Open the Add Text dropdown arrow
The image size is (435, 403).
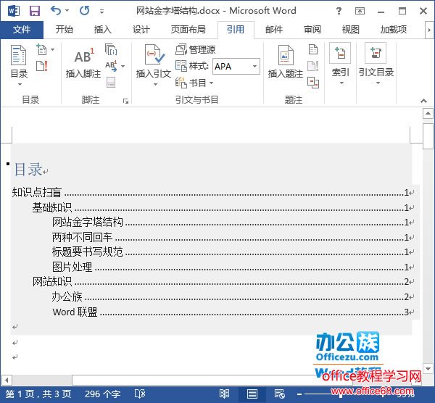point(53,49)
